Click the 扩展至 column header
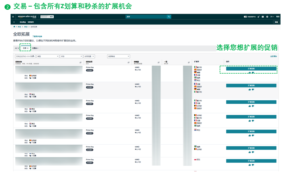Viewport: 285px width, 174px height. click(196, 62)
